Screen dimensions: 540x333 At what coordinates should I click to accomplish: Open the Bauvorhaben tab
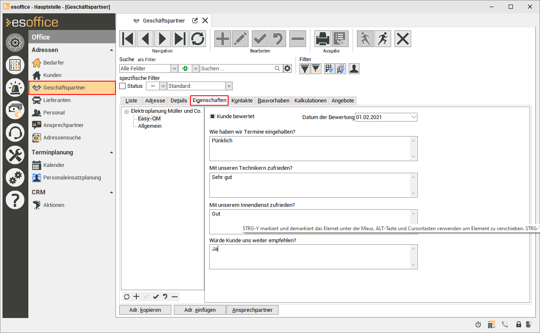coord(273,101)
